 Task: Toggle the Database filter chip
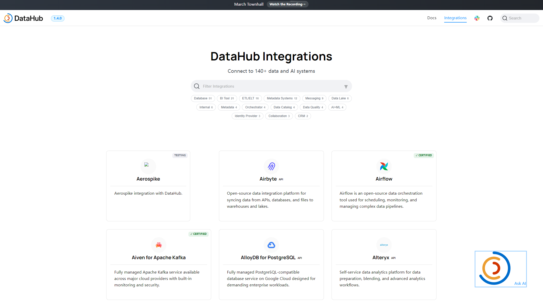click(x=203, y=98)
